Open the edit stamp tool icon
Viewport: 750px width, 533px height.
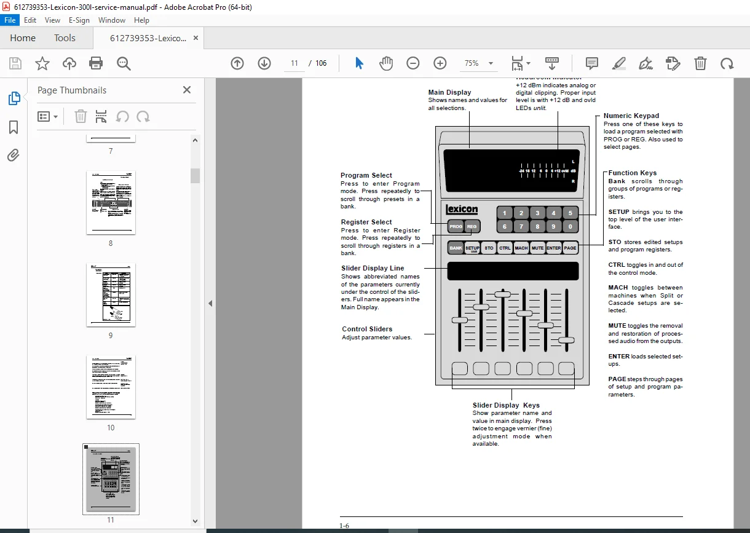pyautogui.click(x=673, y=63)
